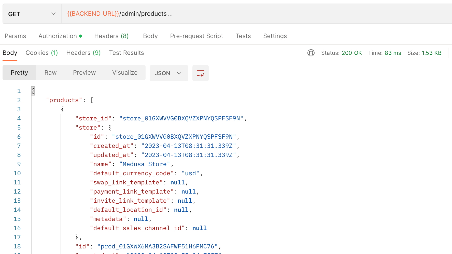452x254 pixels.
Task: Open the JSON response format dropdown
Action: pos(169,73)
